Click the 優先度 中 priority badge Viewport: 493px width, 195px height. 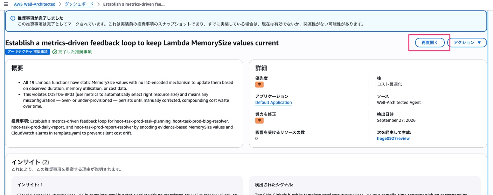pyautogui.click(x=259, y=84)
